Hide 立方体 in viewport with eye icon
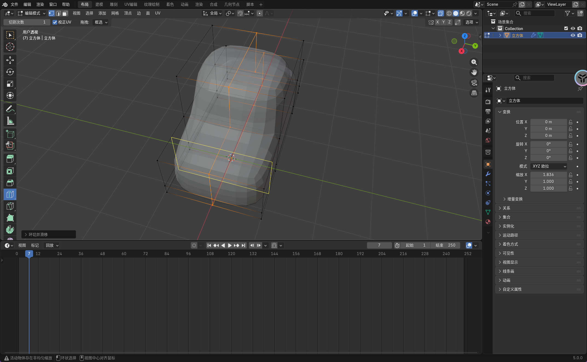 (573, 35)
